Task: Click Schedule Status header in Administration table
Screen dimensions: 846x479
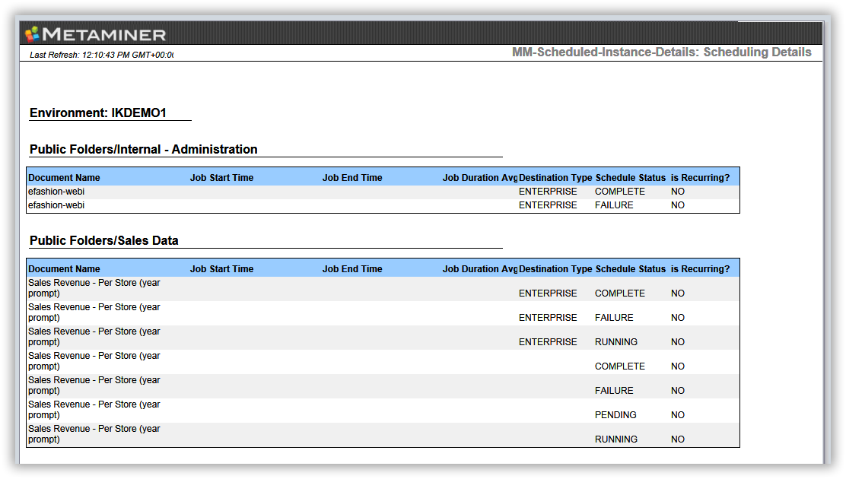Action: coord(631,177)
